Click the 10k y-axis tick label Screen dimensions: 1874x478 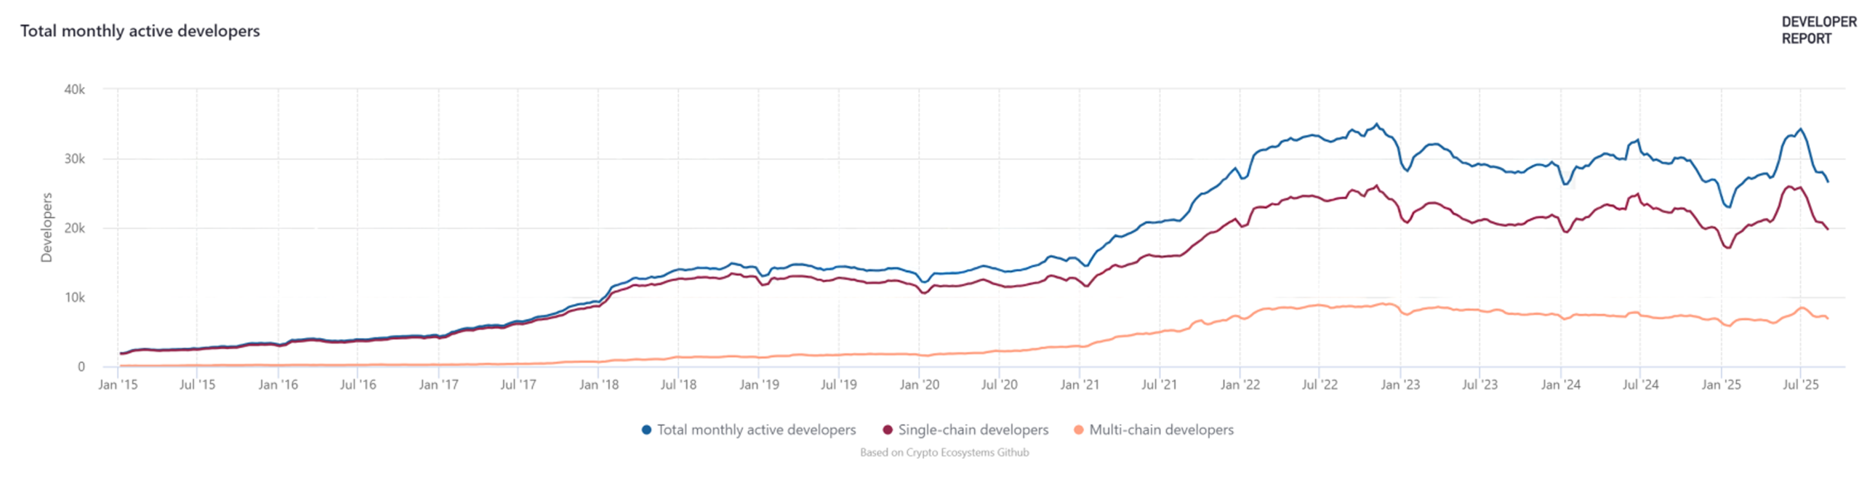74,298
